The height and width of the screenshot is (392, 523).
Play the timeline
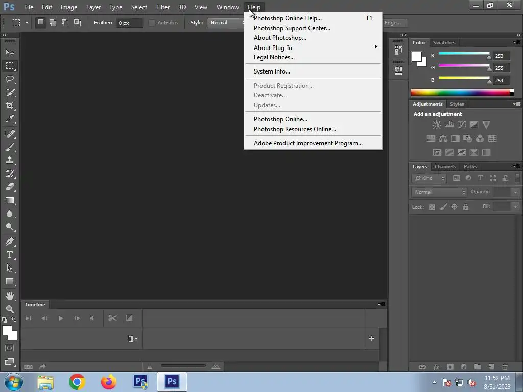pyautogui.click(x=60, y=318)
